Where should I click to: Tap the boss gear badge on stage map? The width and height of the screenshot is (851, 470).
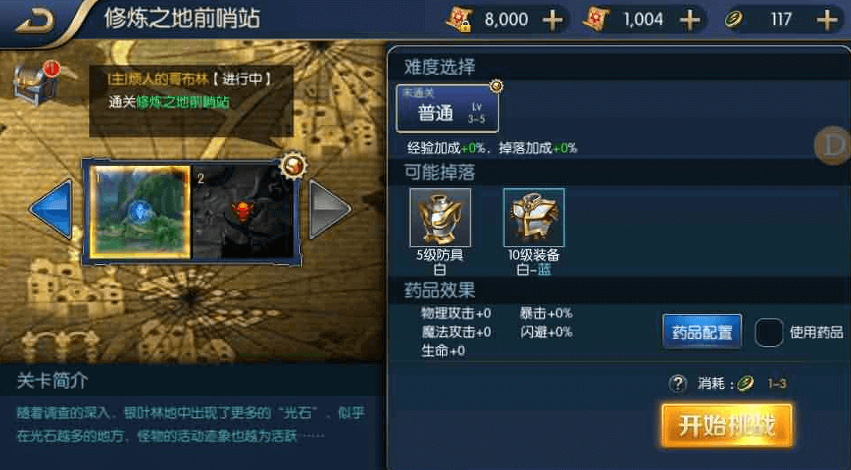(x=293, y=165)
